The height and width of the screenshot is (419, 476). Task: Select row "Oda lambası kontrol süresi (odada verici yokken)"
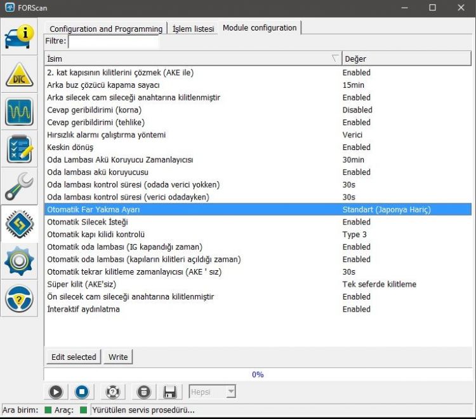click(x=258, y=185)
